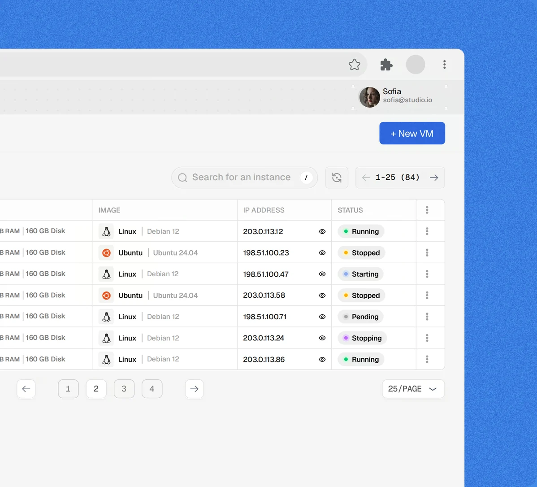Expand the 25/PAGE dropdown

[x=413, y=389]
